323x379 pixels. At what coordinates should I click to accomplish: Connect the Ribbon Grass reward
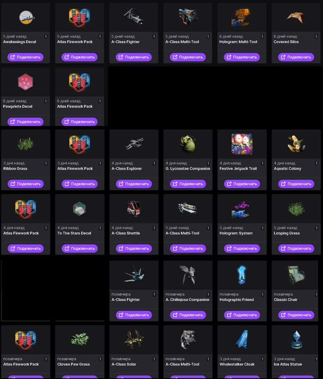(26, 184)
